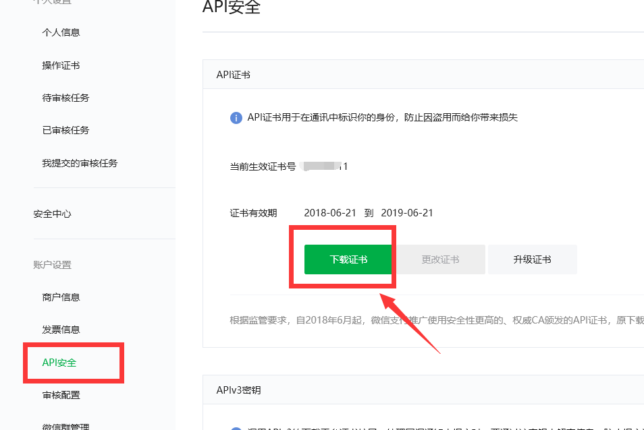644x430 pixels.
Task: Navigate to 商户信息 under 账户设置
Action: click(x=61, y=297)
